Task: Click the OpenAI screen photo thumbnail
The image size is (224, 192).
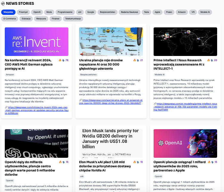Action: [37, 143]
